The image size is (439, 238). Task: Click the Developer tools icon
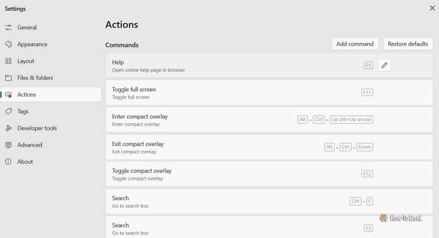click(x=9, y=128)
